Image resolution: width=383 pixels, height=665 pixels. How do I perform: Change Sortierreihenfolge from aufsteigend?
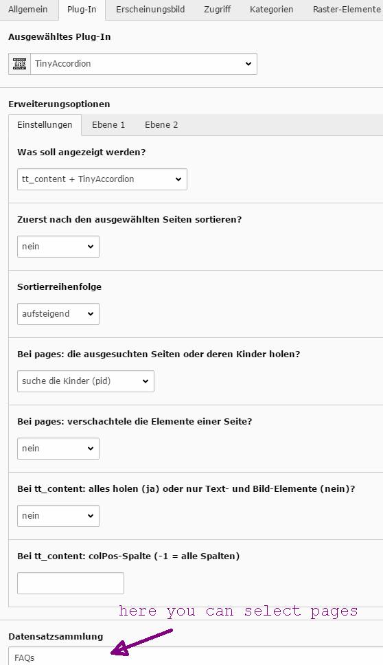[58, 314]
